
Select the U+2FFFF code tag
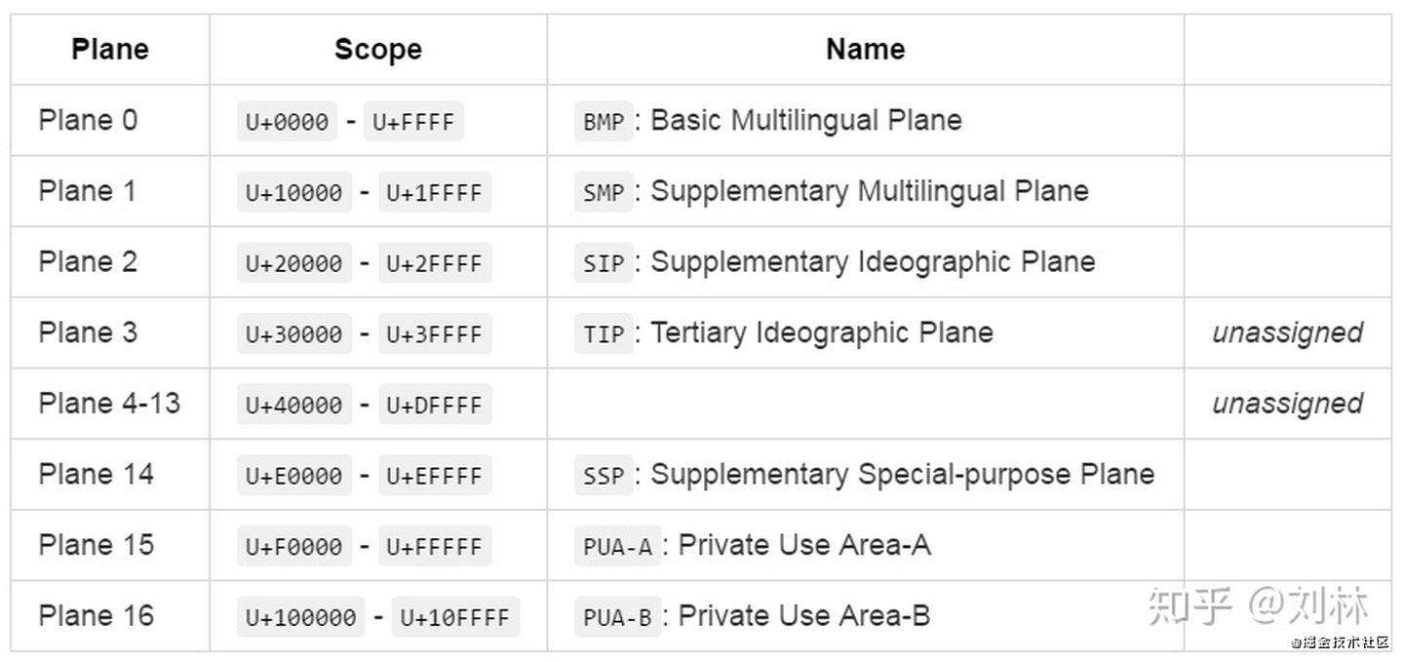pos(435,264)
